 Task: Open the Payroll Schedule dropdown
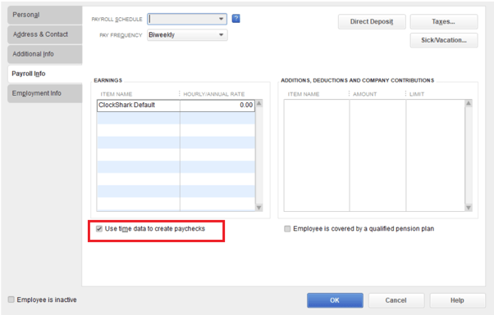pos(187,19)
